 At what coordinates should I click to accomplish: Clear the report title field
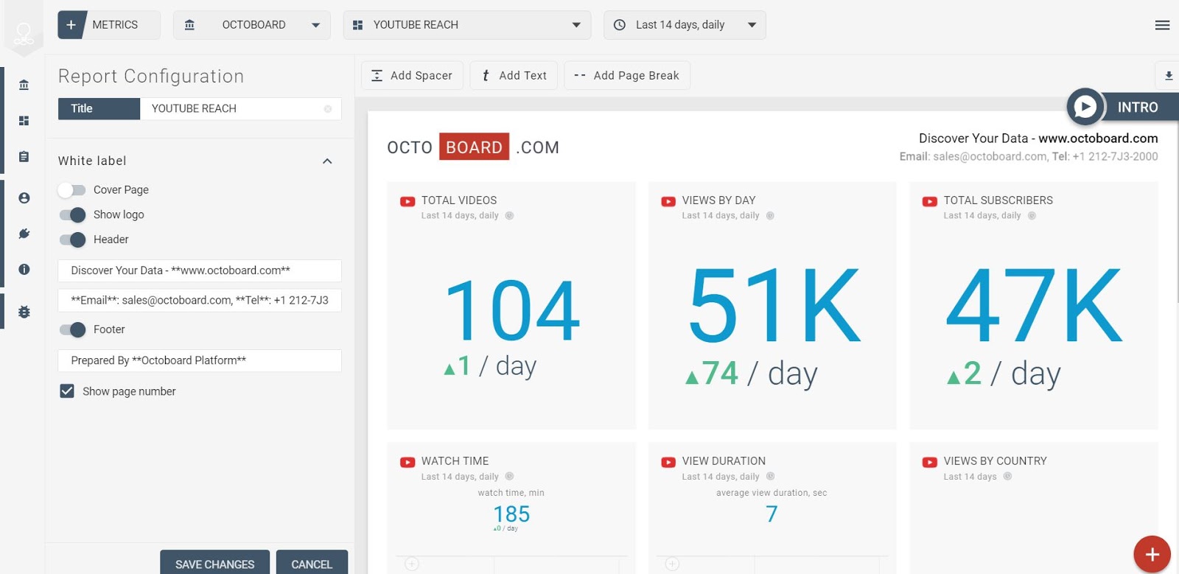click(x=328, y=109)
